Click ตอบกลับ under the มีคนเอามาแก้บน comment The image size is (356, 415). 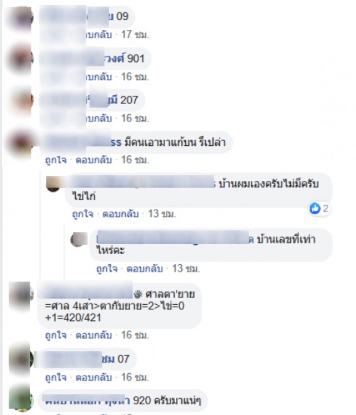click(x=93, y=160)
